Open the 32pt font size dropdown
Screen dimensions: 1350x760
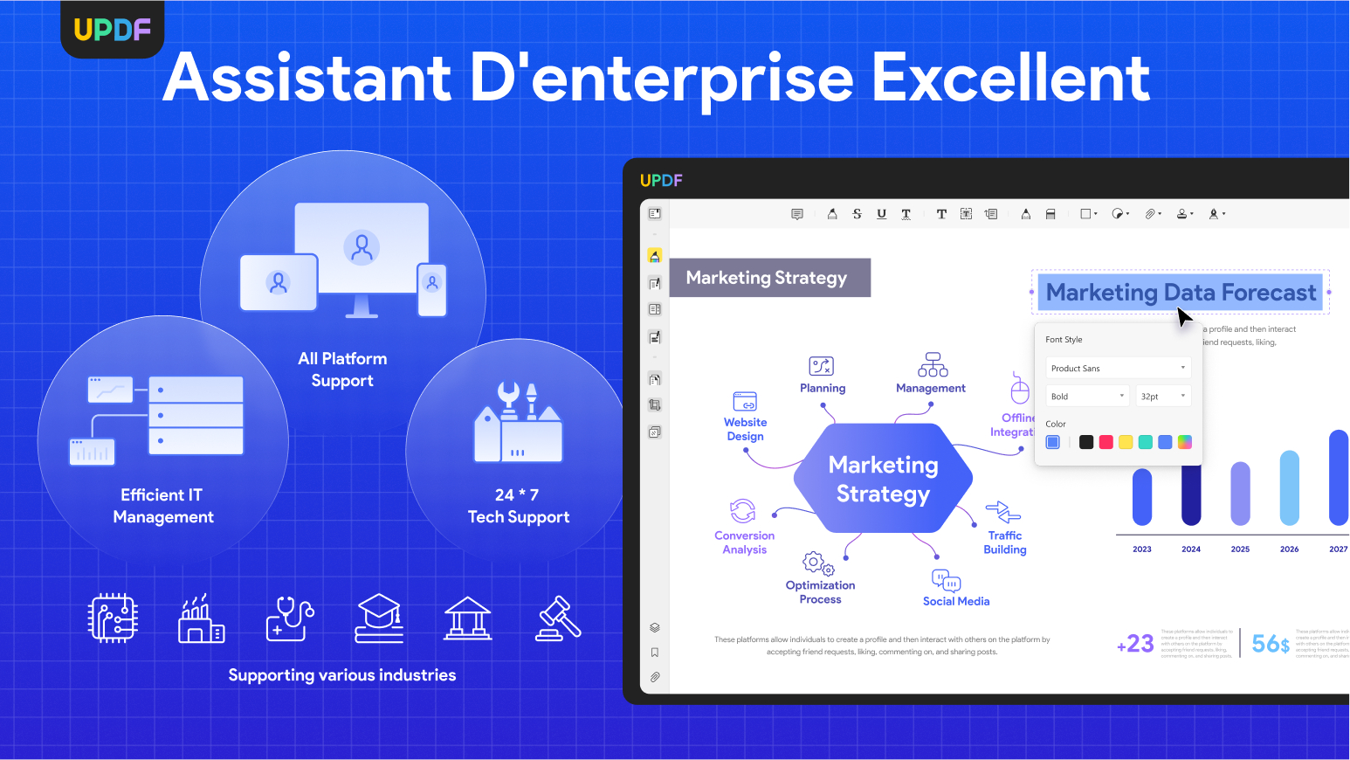click(1164, 396)
